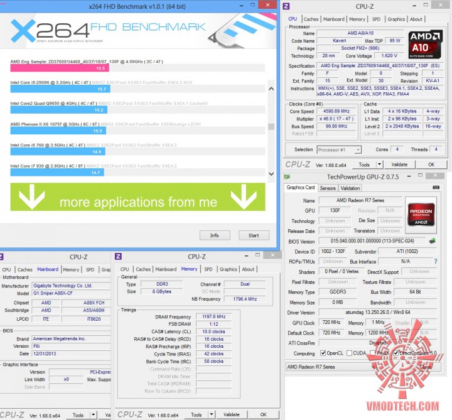
Task: Open Tools dropdown arrow in CPU-Z Memory window
Action: point(212,414)
